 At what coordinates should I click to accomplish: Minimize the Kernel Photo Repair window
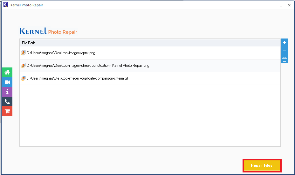pyautogui.click(x=281, y=5)
